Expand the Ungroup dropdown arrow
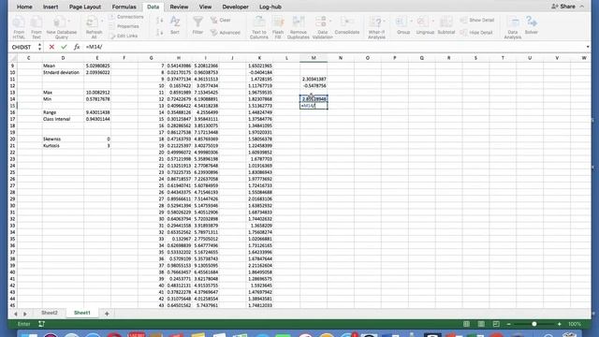599x337 pixels. click(x=433, y=22)
